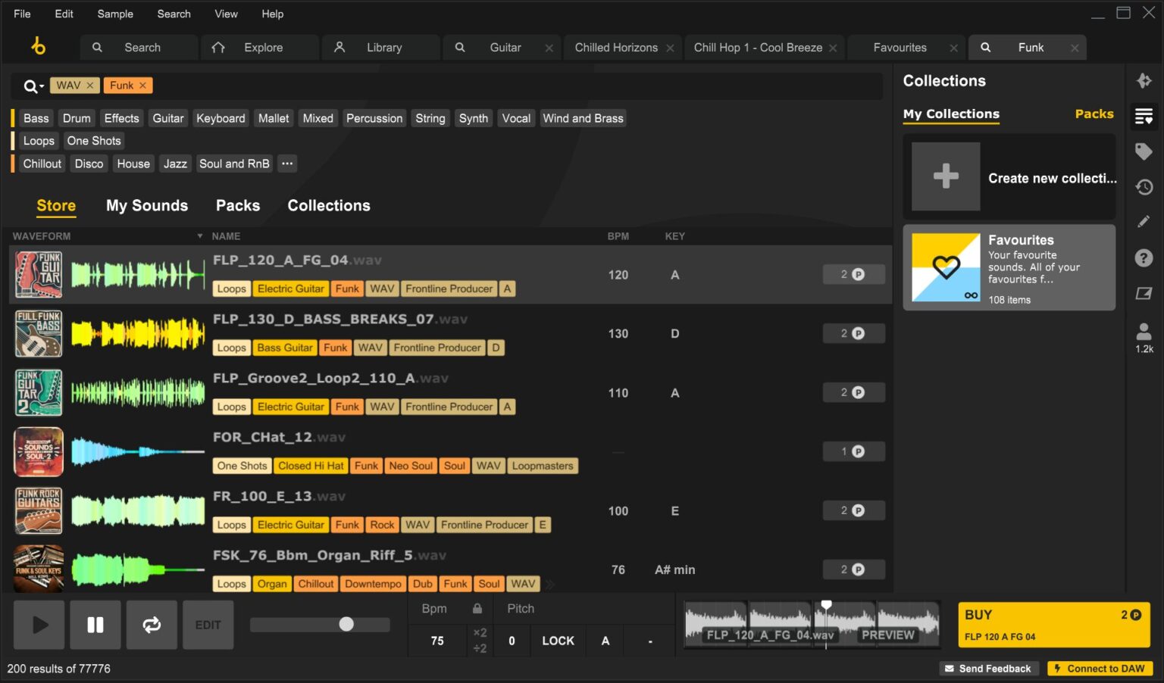The image size is (1164, 683).
Task: Toggle the key LOCK button
Action: pos(558,641)
